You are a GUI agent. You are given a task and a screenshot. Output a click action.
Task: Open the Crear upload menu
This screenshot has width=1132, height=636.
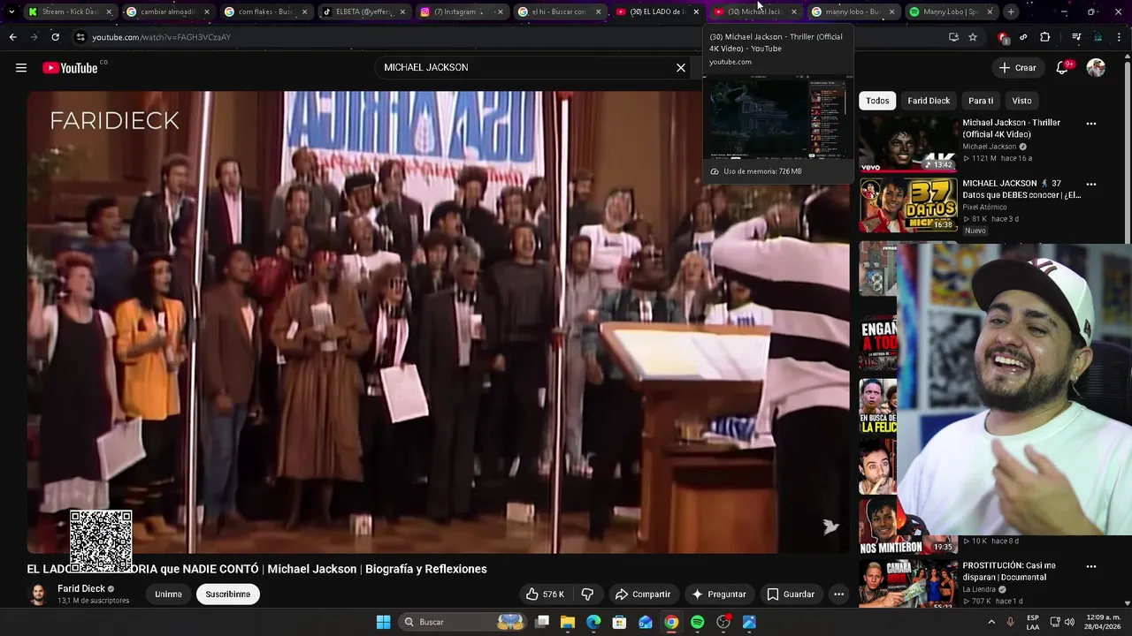point(1017,68)
